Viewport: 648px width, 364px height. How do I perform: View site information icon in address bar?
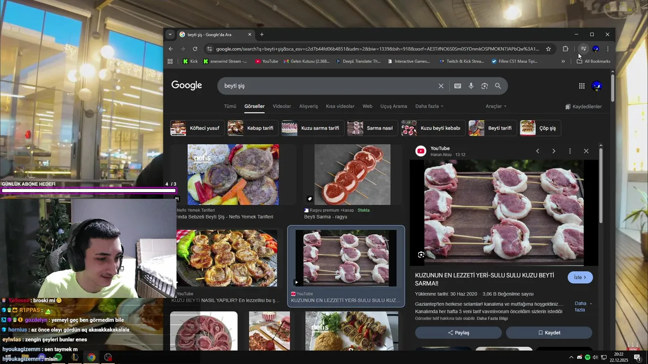point(209,49)
